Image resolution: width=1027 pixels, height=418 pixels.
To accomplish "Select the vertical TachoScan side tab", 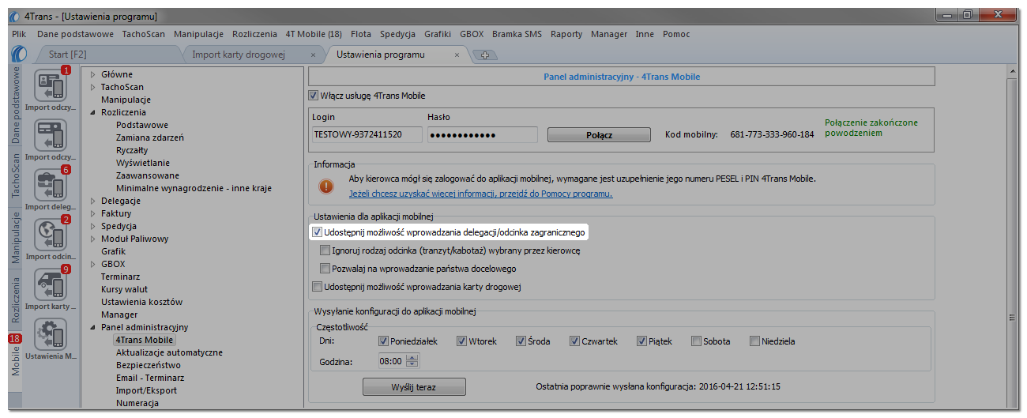I will (16, 177).
